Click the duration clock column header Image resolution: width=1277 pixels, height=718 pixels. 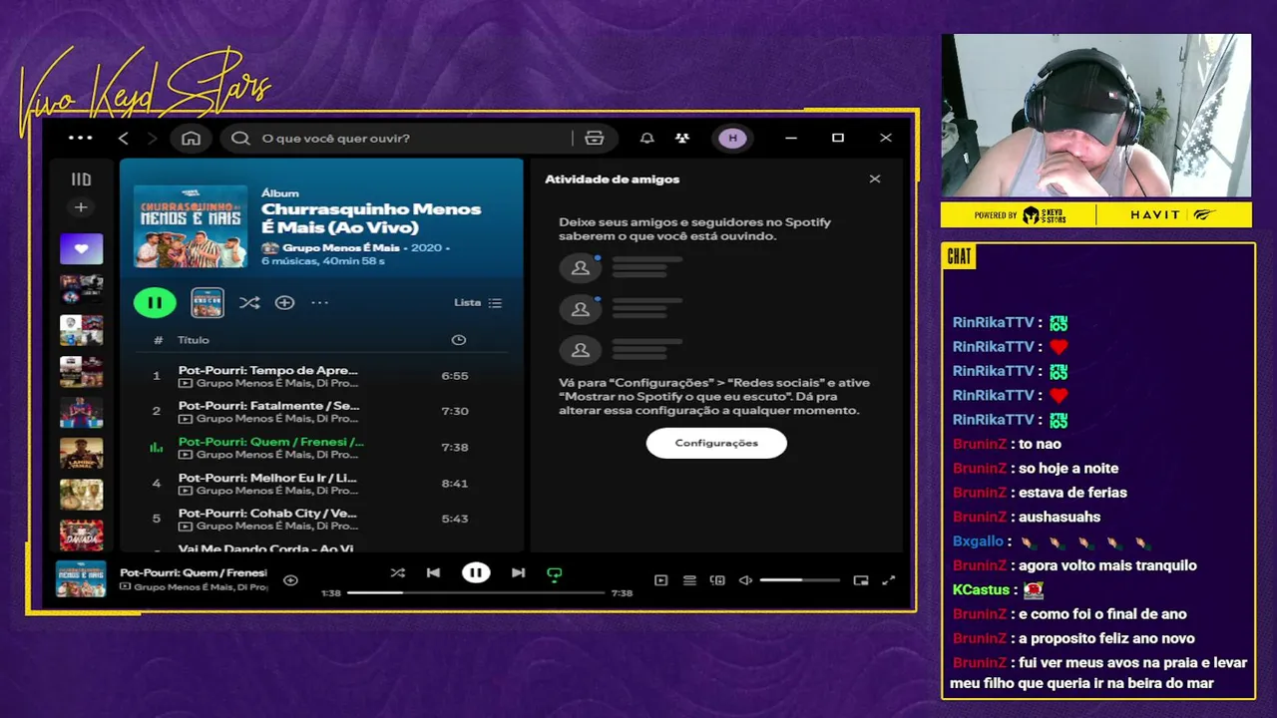pyautogui.click(x=459, y=340)
